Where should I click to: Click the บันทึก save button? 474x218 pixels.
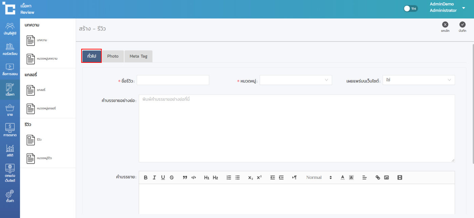coord(462,26)
